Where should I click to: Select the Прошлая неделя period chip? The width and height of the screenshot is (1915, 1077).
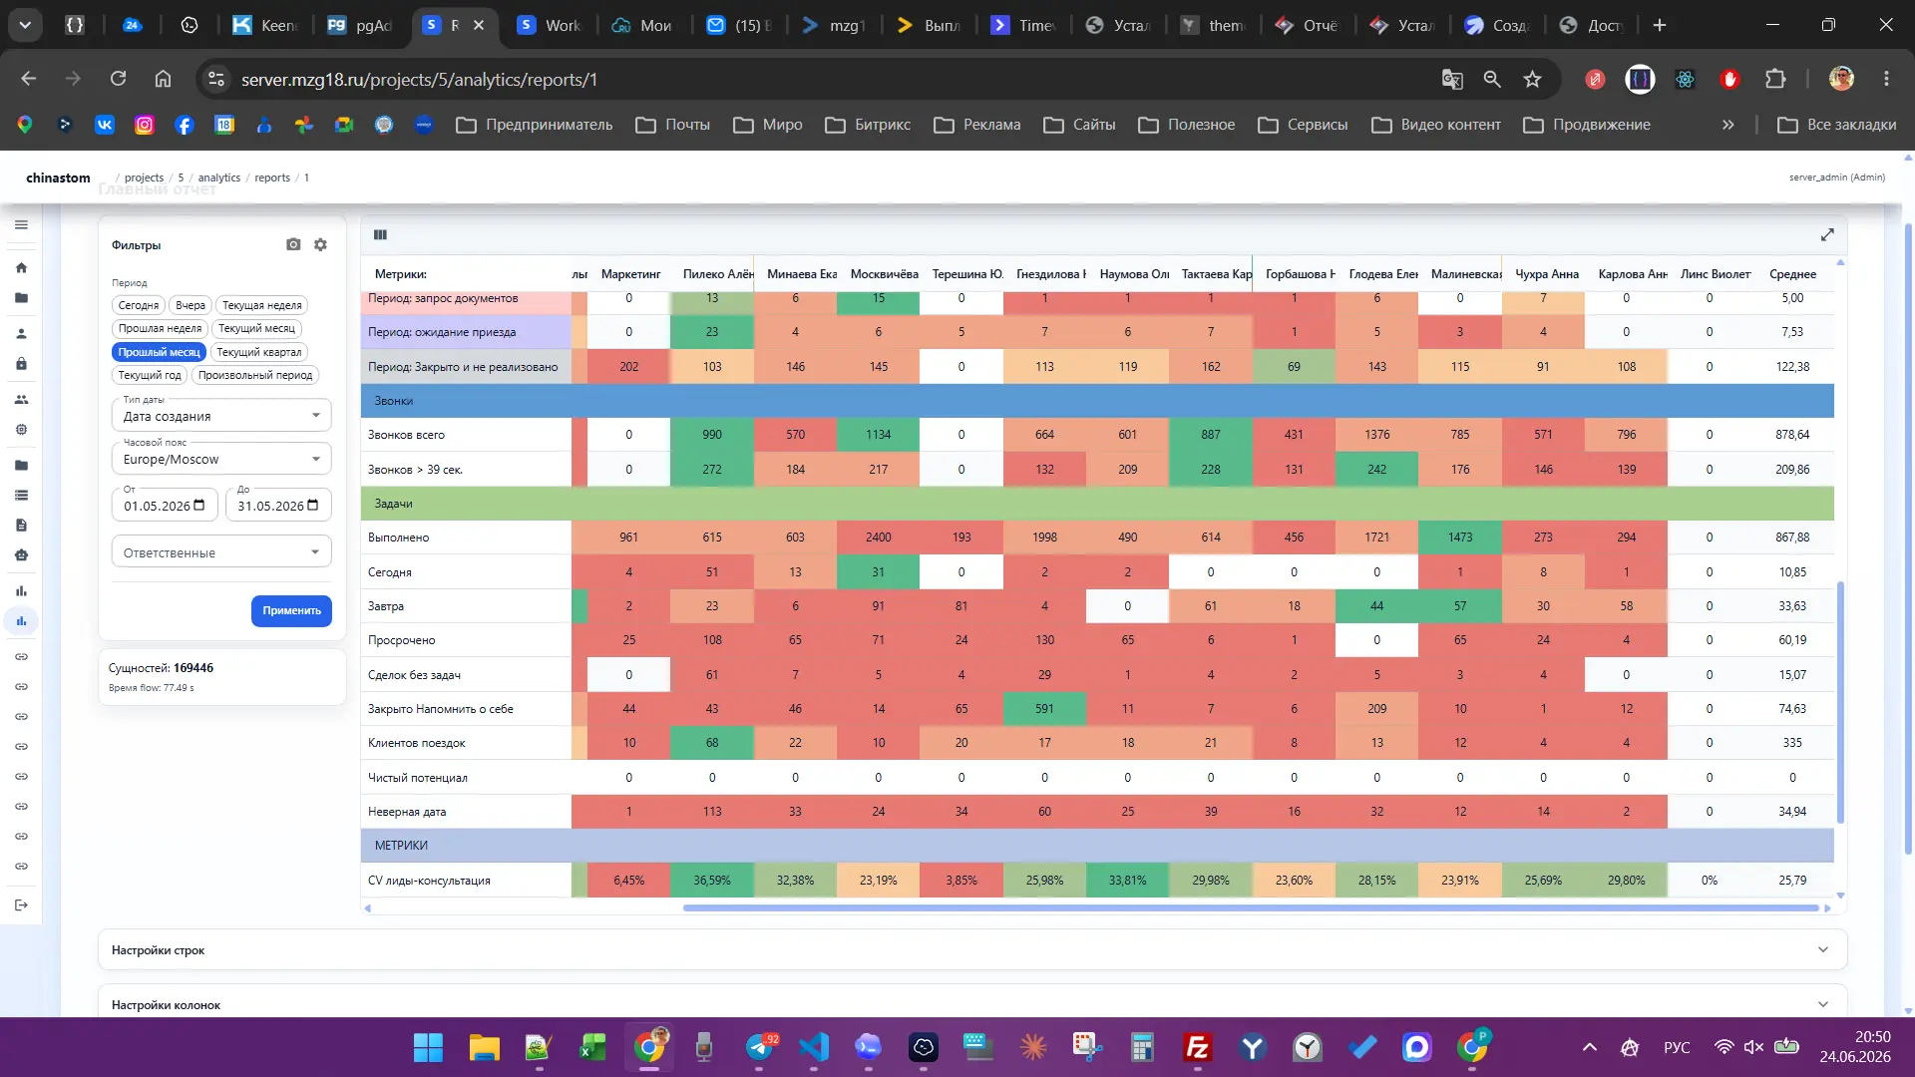(x=160, y=328)
